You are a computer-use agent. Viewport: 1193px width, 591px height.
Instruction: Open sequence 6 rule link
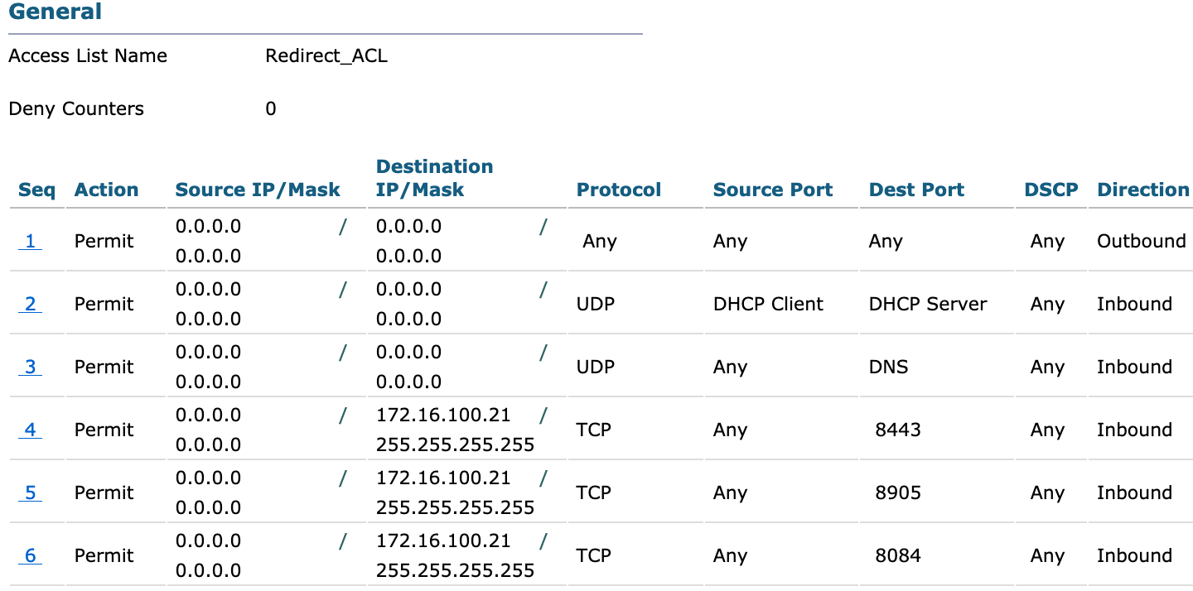click(30, 556)
